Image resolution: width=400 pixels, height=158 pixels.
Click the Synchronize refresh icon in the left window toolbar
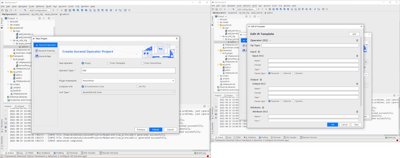pyautogui.click(x=11, y=10)
